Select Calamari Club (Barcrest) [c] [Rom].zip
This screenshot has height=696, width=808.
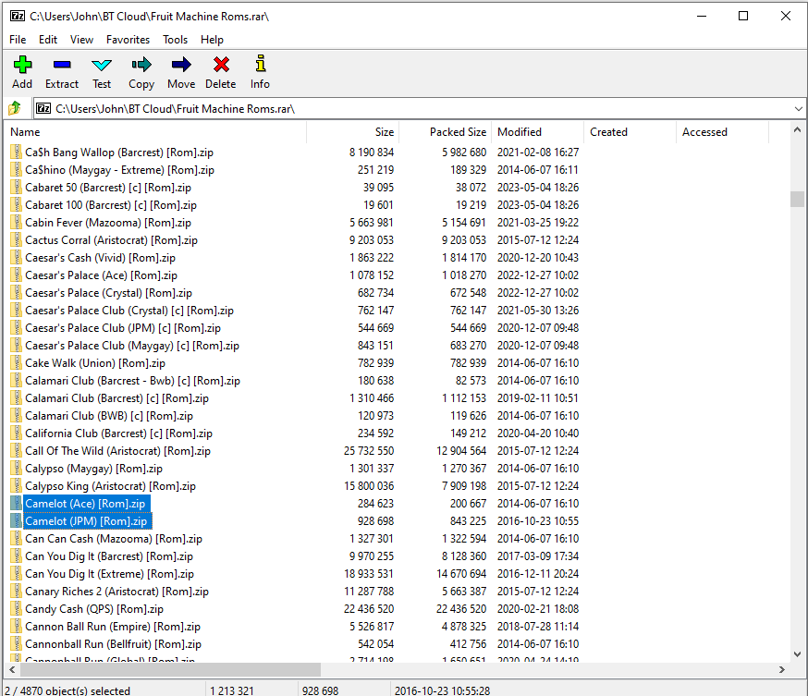(x=117, y=398)
